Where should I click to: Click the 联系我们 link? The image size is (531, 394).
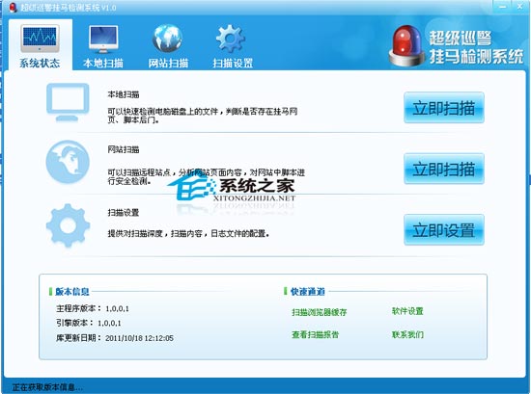407,334
